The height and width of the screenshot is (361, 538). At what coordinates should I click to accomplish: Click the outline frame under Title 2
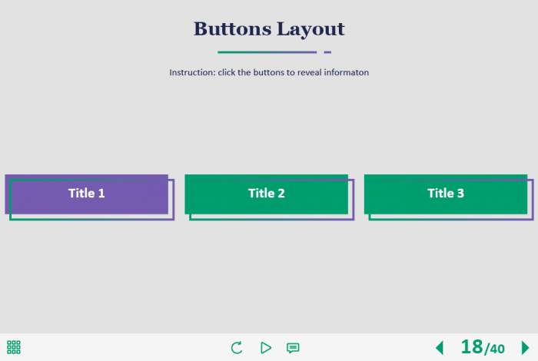[271, 219]
